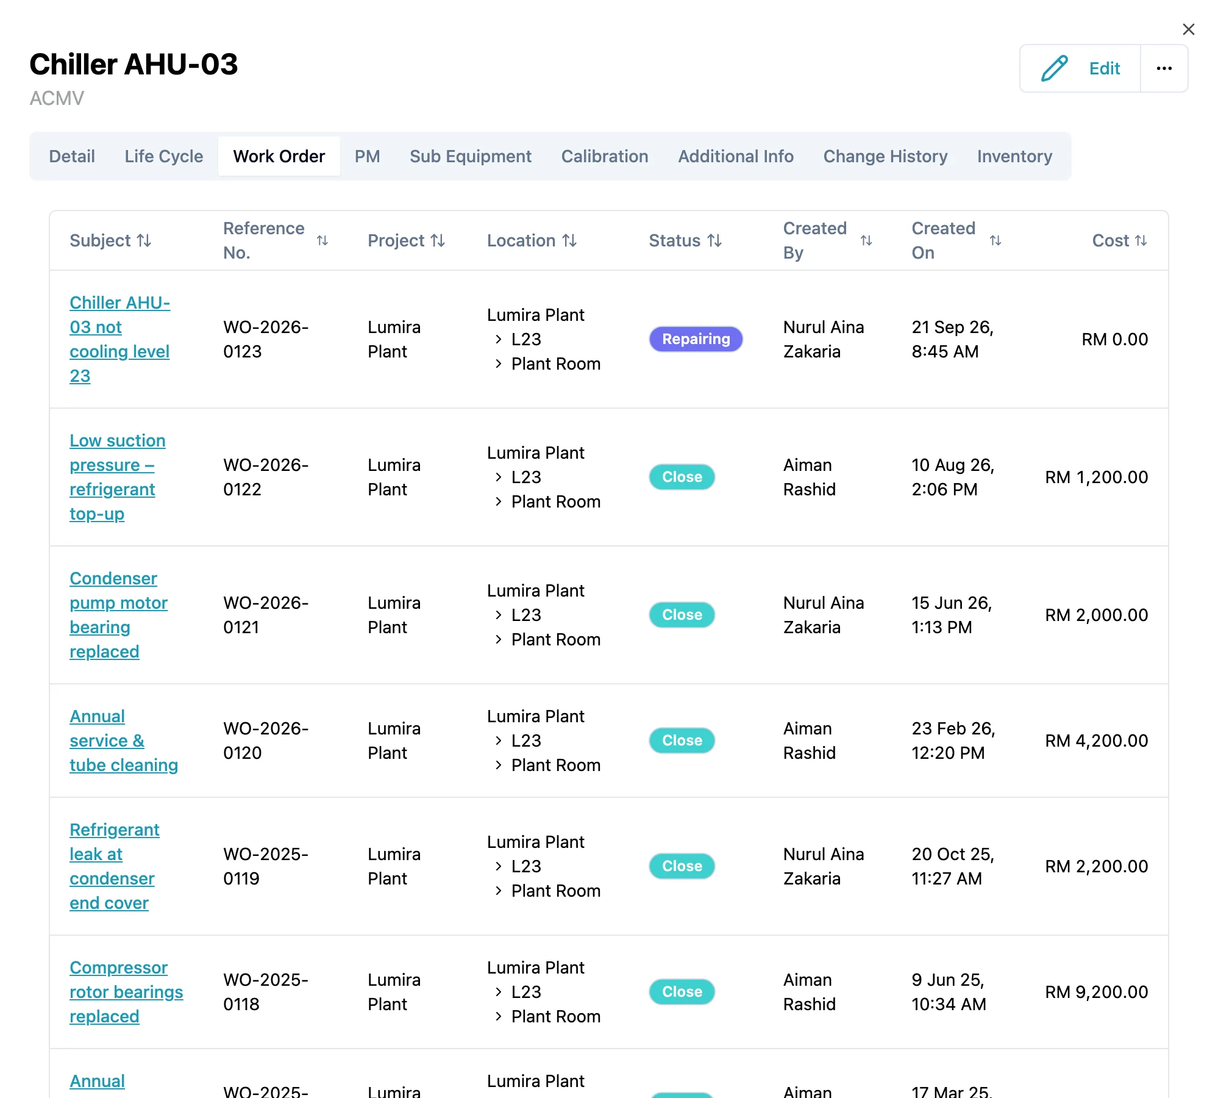1218x1098 pixels.
Task: Open the Change History tab
Action: pos(885,156)
